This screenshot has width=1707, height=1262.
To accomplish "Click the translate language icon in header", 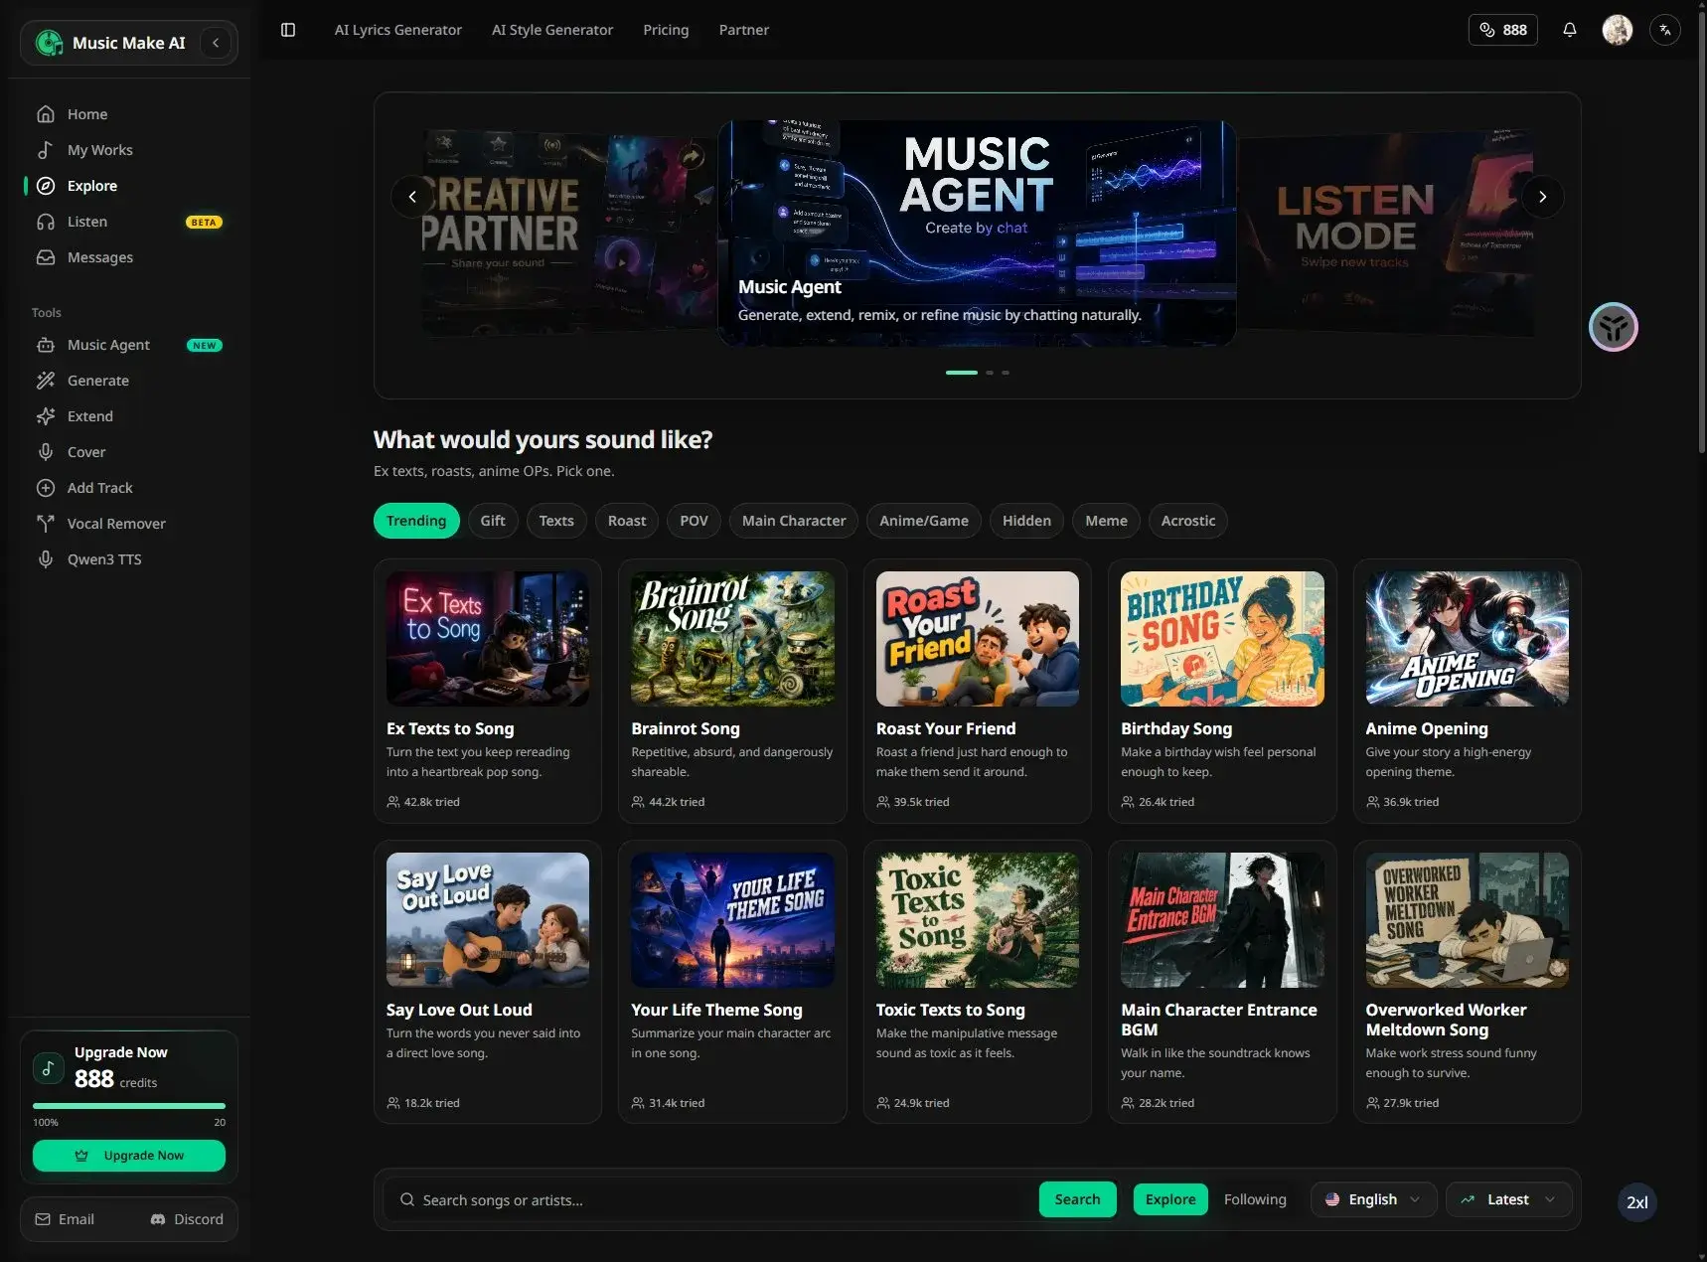I will pos(1665,30).
